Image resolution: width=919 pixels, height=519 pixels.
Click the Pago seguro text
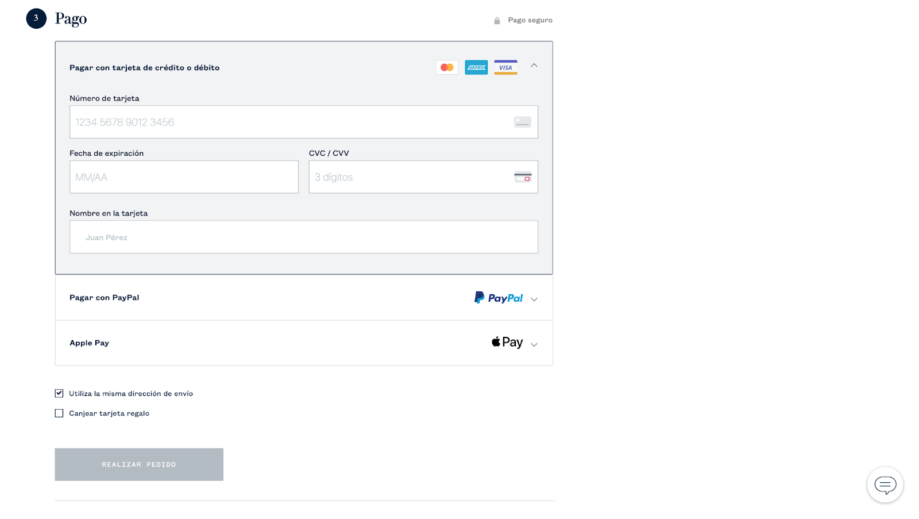pos(530,20)
